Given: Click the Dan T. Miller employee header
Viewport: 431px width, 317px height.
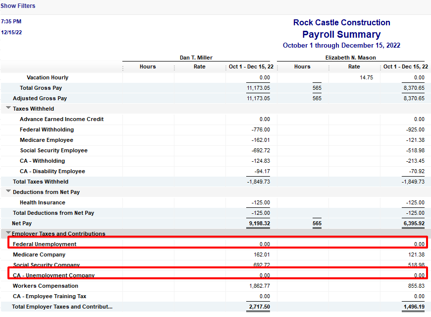Looking at the screenshot, I should [x=196, y=58].
